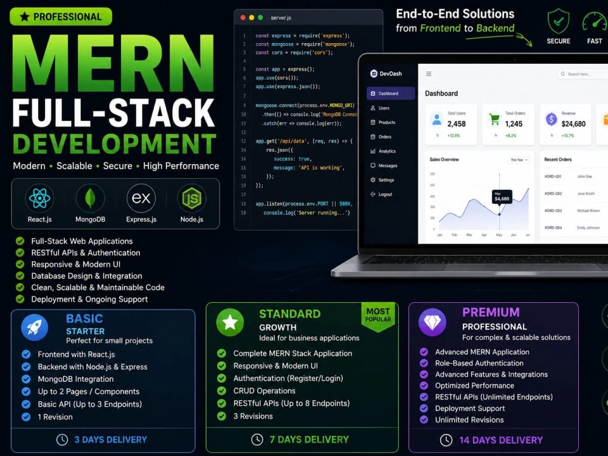Click the server.js tab title
The image size is (608, 456).
(281, 18)
